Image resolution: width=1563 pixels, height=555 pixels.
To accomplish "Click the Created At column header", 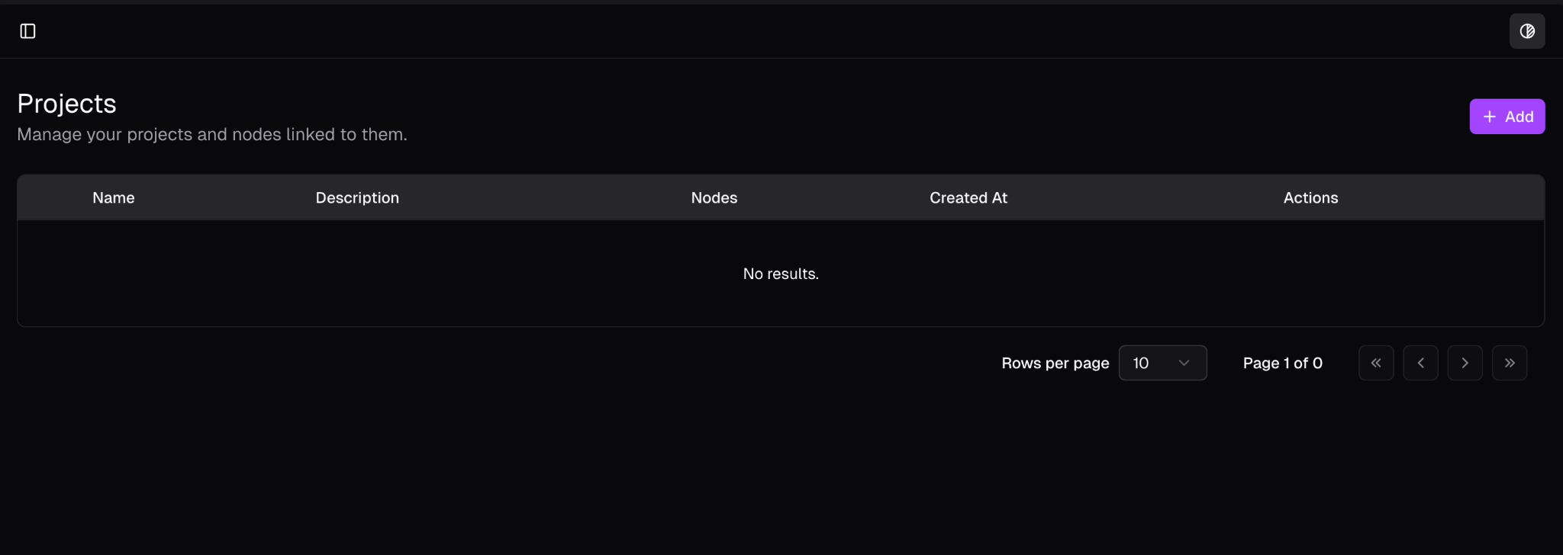I will pos(968,198).
